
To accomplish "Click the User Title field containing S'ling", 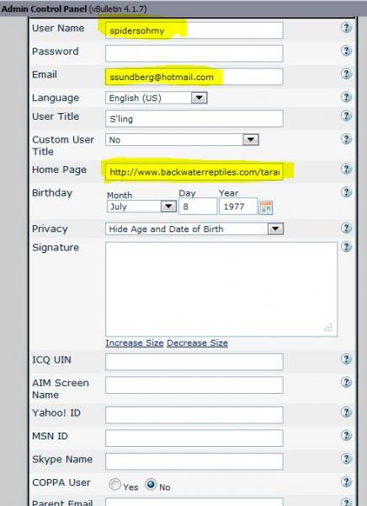I will point(194,119).
